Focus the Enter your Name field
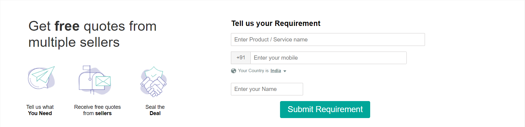This screenshot has width=525, height=127. pos(267,89)
